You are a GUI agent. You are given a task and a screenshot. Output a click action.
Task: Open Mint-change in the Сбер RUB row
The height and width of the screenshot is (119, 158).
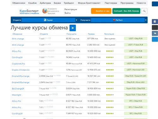18,39
